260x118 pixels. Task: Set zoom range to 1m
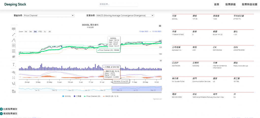[x=26, y=31]
